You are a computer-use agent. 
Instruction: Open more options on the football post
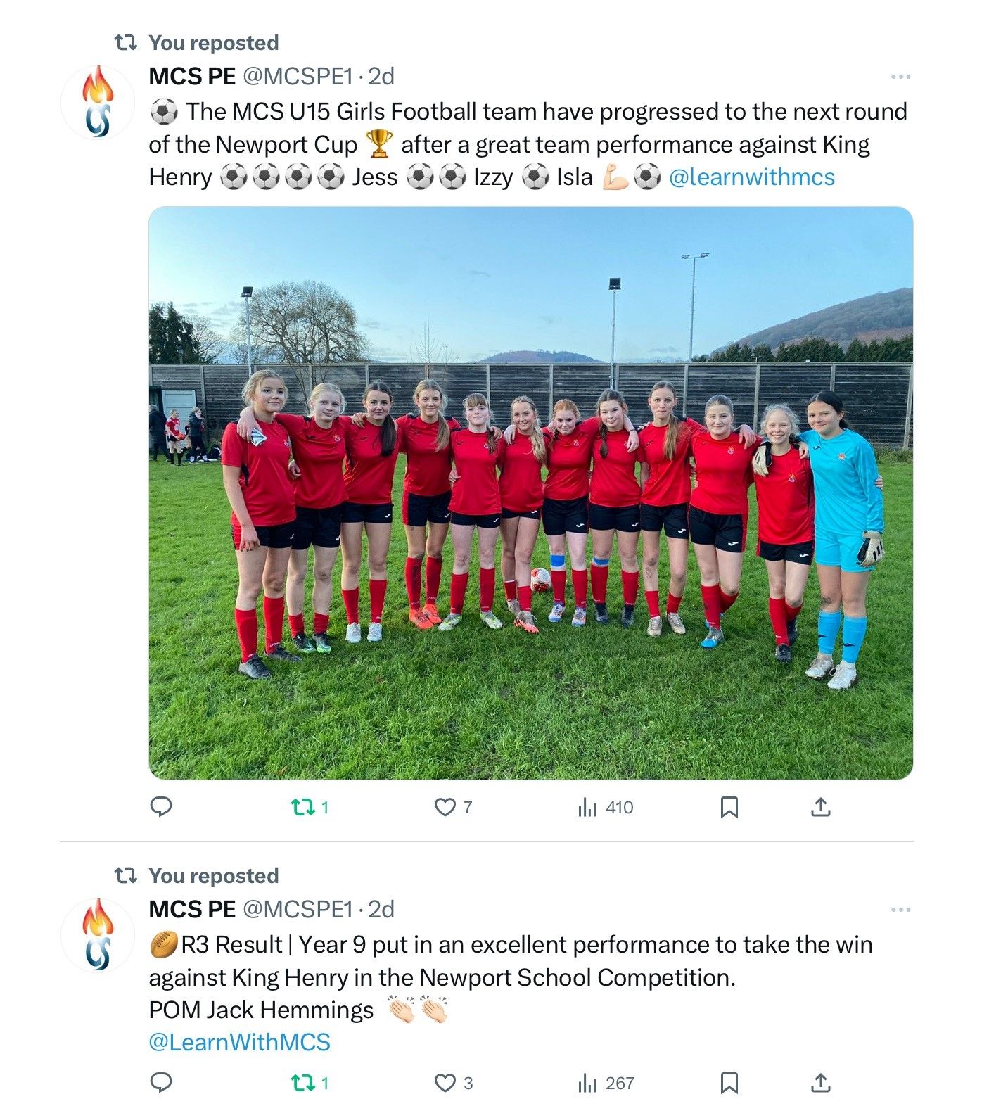pyautogui.click(x=900, y=76)
